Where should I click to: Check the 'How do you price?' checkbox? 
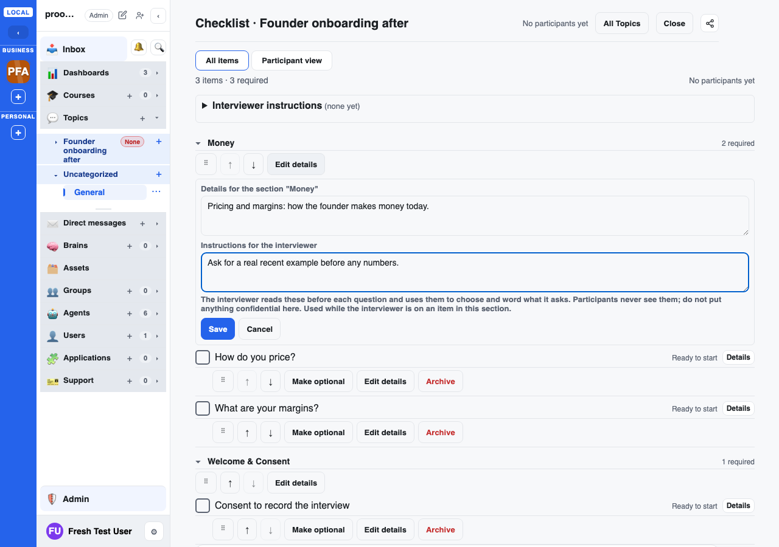(x=203, y=357)
